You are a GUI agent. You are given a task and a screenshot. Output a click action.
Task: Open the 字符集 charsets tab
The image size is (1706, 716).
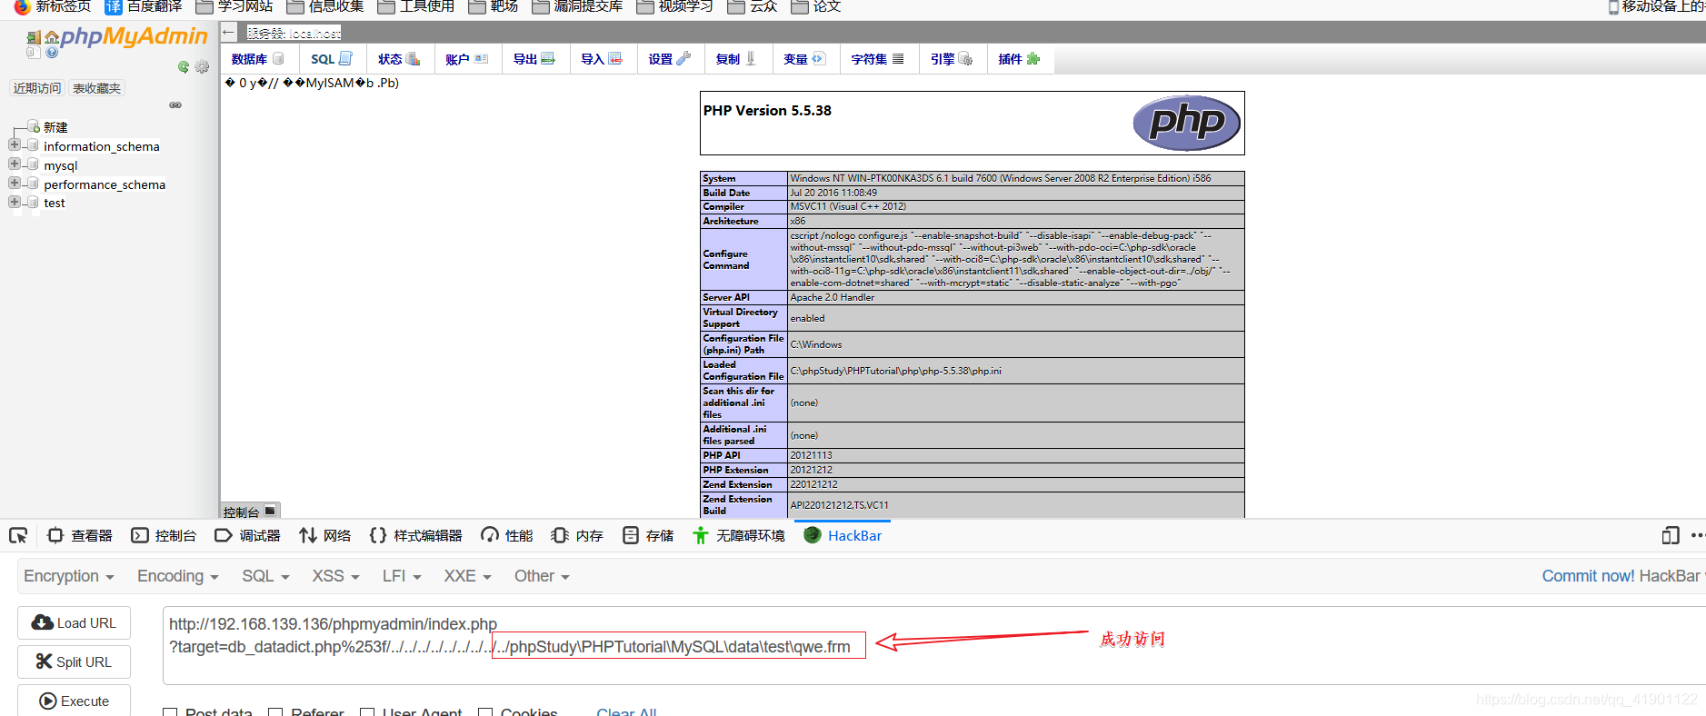(x=878, y=59)
